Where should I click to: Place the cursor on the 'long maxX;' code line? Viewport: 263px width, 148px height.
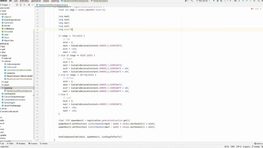click(64, 16)
